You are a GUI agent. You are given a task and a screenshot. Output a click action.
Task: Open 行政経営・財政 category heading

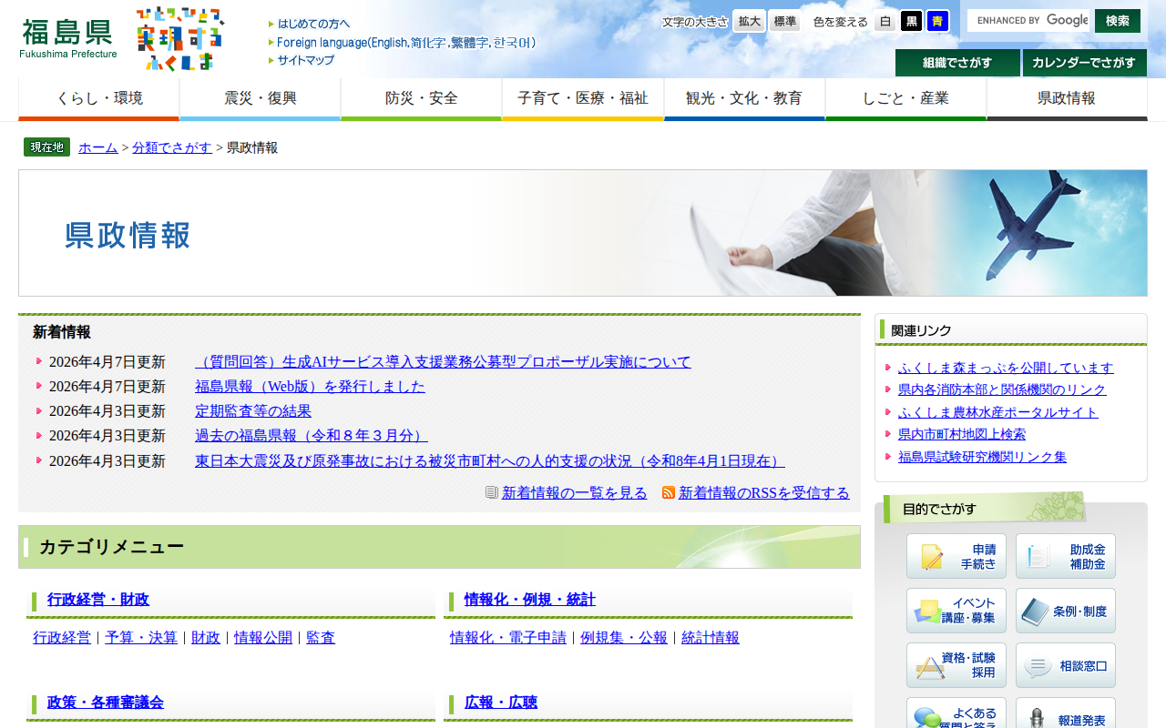click(98, 600)
